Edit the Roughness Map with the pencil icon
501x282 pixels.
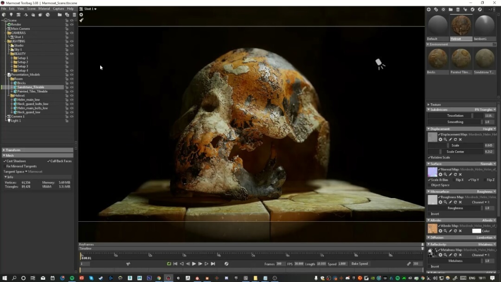tap(450, 202)
